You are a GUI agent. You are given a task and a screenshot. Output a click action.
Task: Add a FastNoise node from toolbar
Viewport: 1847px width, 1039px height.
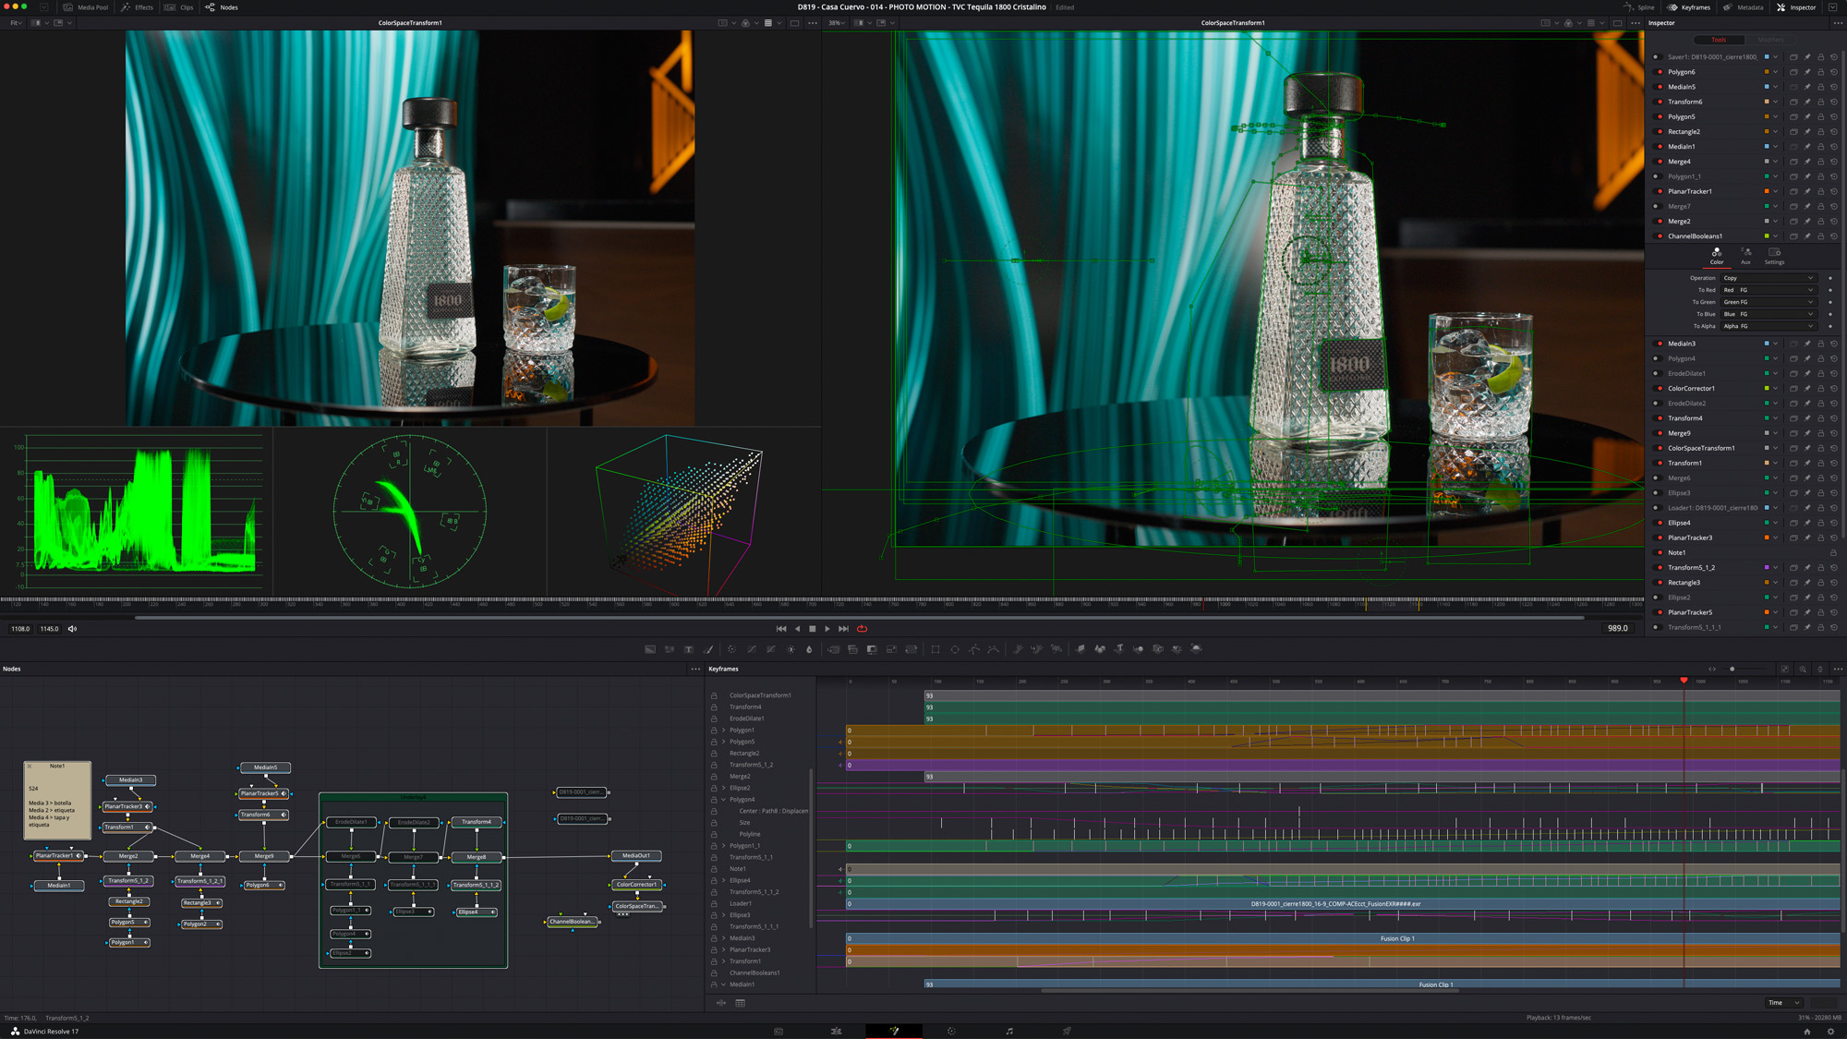pos(670,649)
